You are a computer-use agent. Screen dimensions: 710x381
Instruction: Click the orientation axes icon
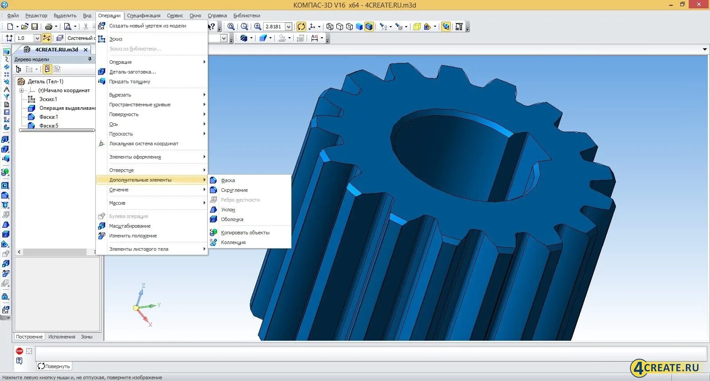pos(312,27)
